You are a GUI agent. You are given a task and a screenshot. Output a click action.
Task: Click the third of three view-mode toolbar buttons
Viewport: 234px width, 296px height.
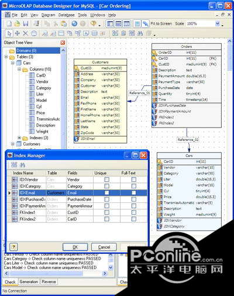click(x=127, y=24)
